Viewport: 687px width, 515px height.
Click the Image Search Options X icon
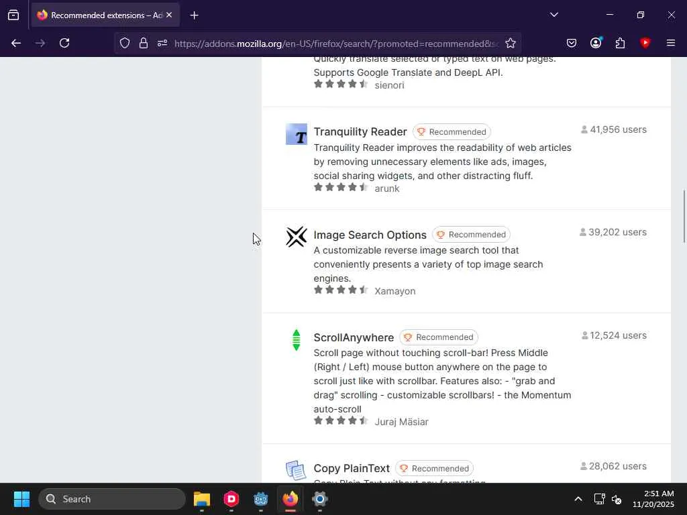coord(297,237)
